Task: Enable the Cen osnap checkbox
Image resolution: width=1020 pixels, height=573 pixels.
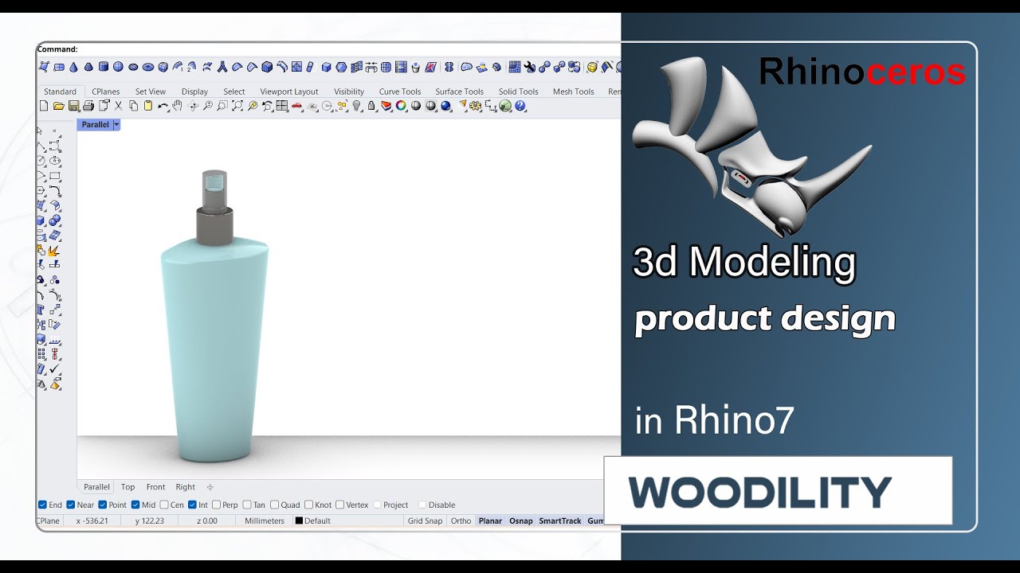Action: (164, 505)
